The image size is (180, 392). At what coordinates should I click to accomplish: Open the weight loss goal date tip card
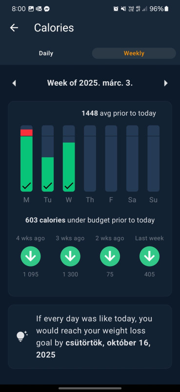click(x=90, y=337)
